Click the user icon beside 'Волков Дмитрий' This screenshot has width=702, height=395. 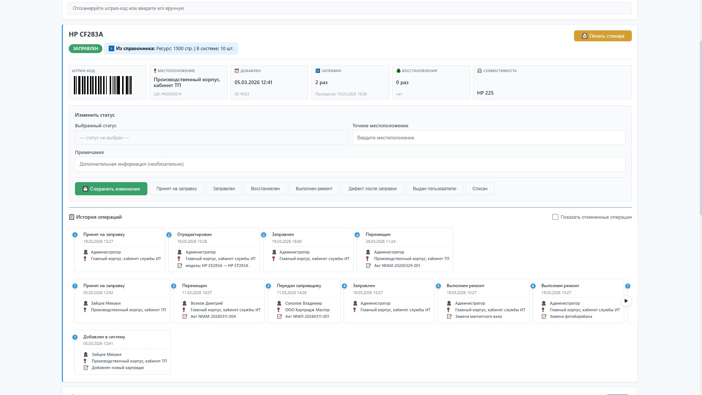click(184, 303)
